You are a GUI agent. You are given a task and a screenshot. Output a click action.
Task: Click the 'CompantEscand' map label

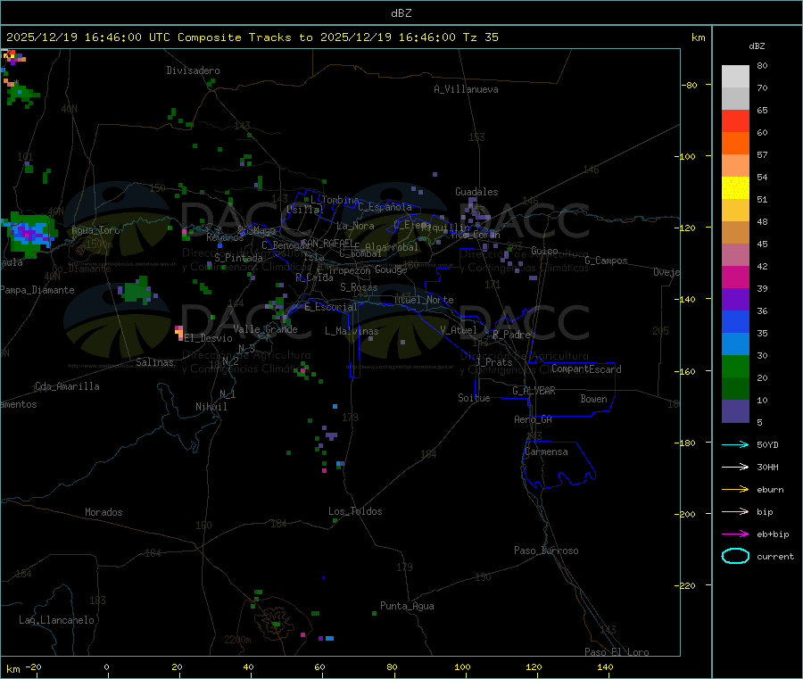click(x=587, y=369)
